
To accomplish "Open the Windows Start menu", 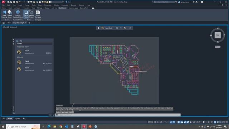I will click(x=3, y=126).
